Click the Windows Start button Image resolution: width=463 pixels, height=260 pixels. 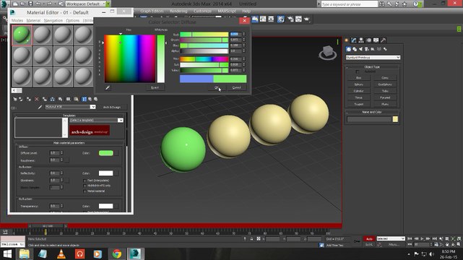7,253
